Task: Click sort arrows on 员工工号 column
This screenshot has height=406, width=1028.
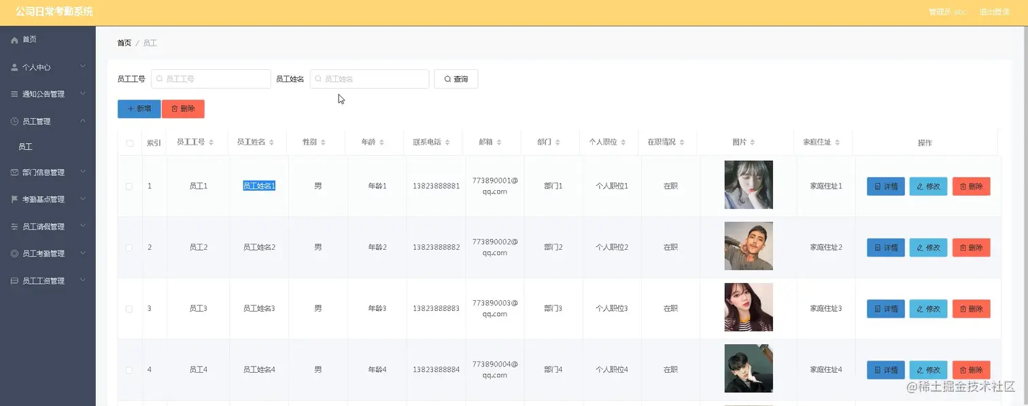Action: click(x=211, y=143)
